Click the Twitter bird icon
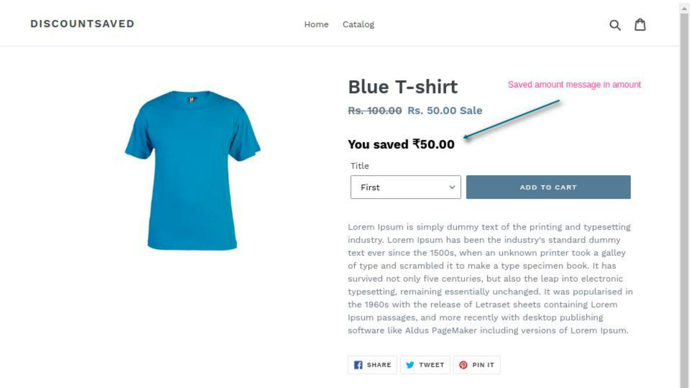The height and width of the screenshot is (388, 690). [410, 365]
